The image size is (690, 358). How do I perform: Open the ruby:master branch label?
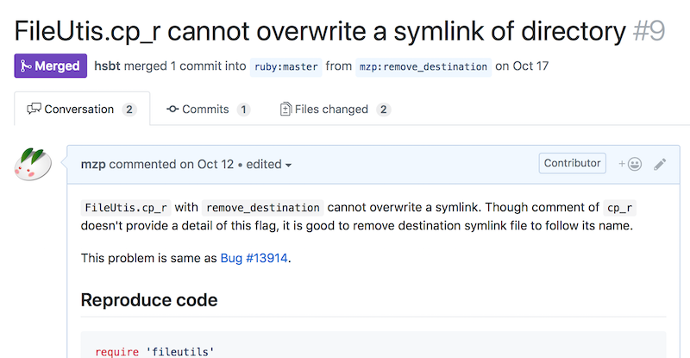(x=286, y=67)
